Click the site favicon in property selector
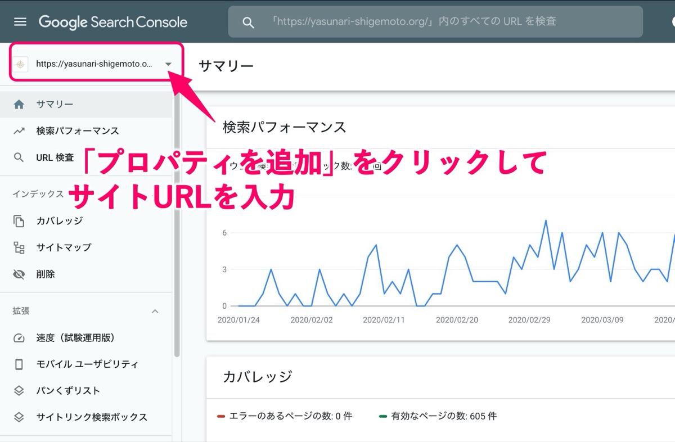The image size is (675, 442). pos(21,64)
